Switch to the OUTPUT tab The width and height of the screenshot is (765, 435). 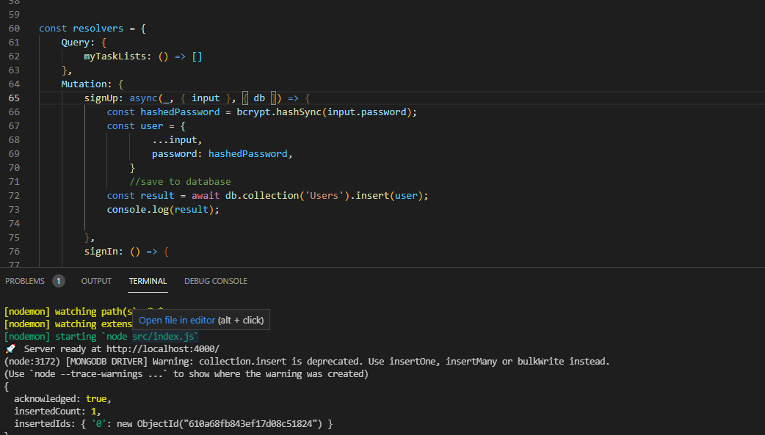tap(95, 280)
